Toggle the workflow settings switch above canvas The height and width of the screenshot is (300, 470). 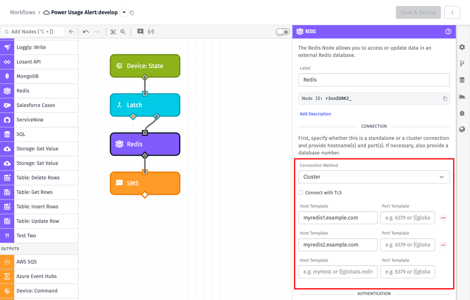click(x=283, y=32)
